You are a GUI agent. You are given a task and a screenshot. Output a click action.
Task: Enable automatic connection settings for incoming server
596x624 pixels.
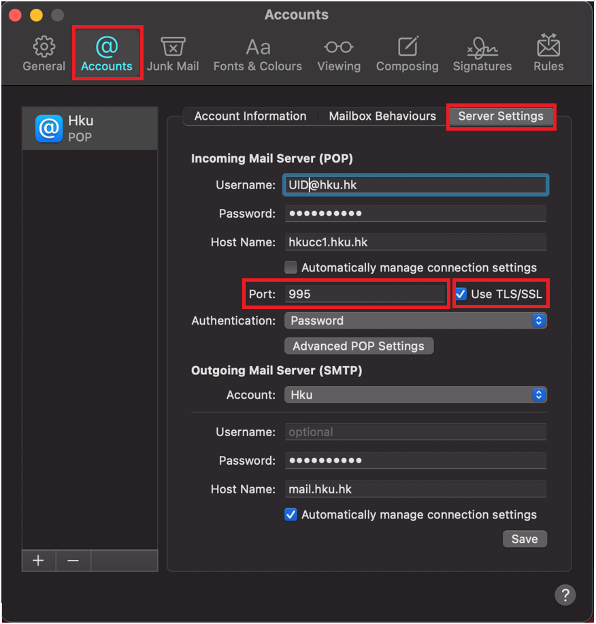point(291,267)
